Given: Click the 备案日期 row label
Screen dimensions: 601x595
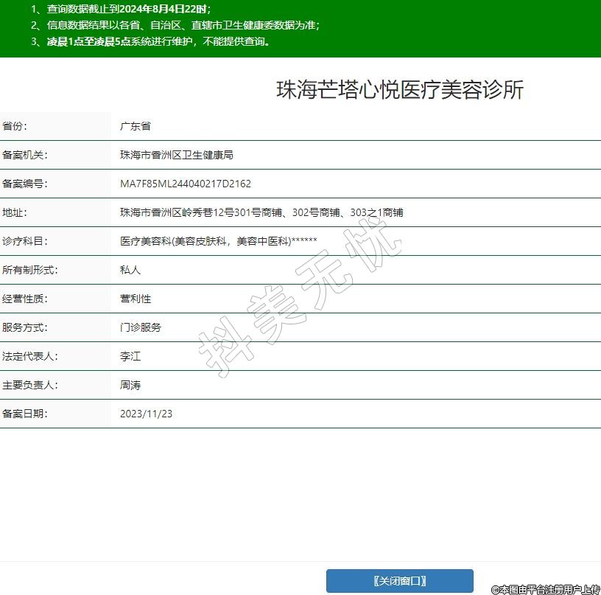Looking at the screenshot, I should (x=25, y=414).
